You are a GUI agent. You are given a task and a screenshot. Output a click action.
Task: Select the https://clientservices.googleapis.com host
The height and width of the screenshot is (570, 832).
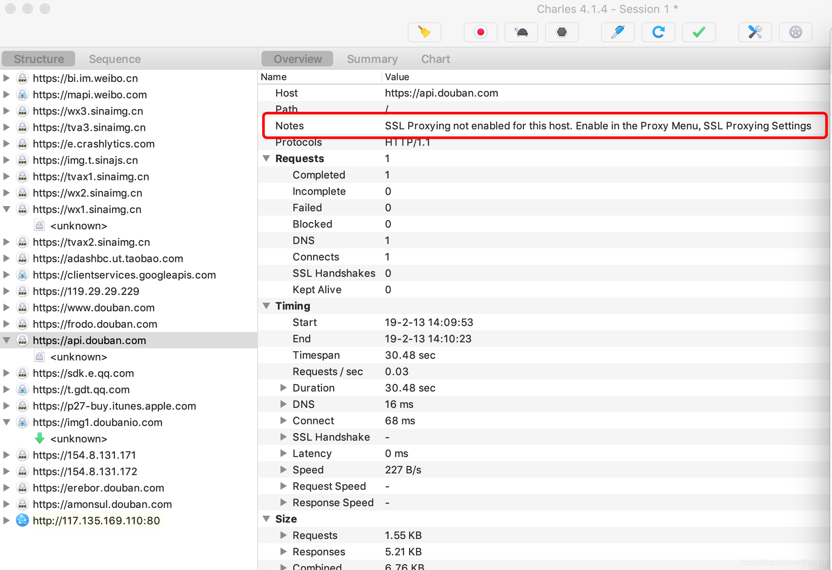tap(124, 275)
